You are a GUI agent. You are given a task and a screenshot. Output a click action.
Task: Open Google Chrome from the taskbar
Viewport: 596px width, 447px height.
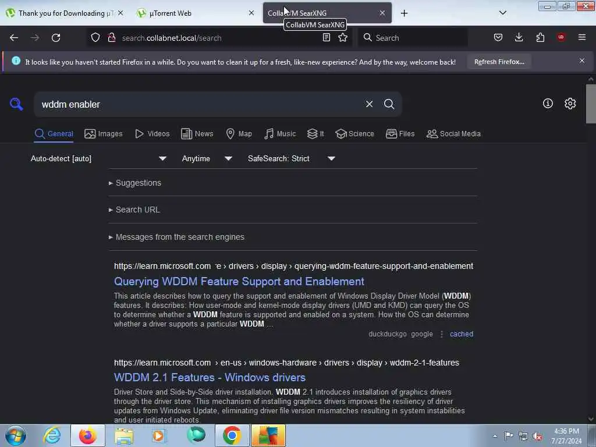pos(232,435)
